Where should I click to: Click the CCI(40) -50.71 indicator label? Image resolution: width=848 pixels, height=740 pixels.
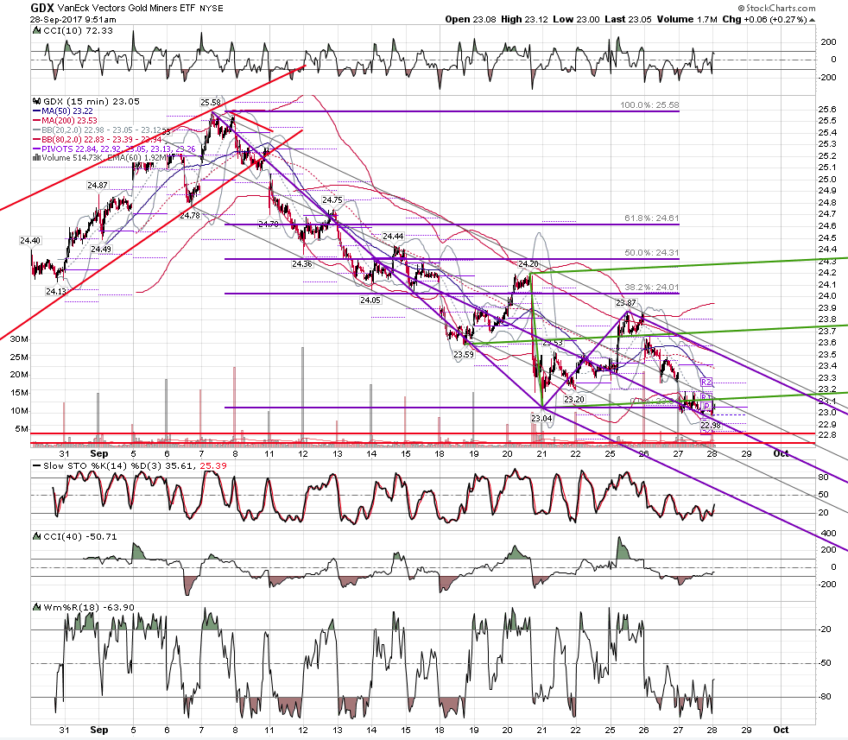coord(79,536)
